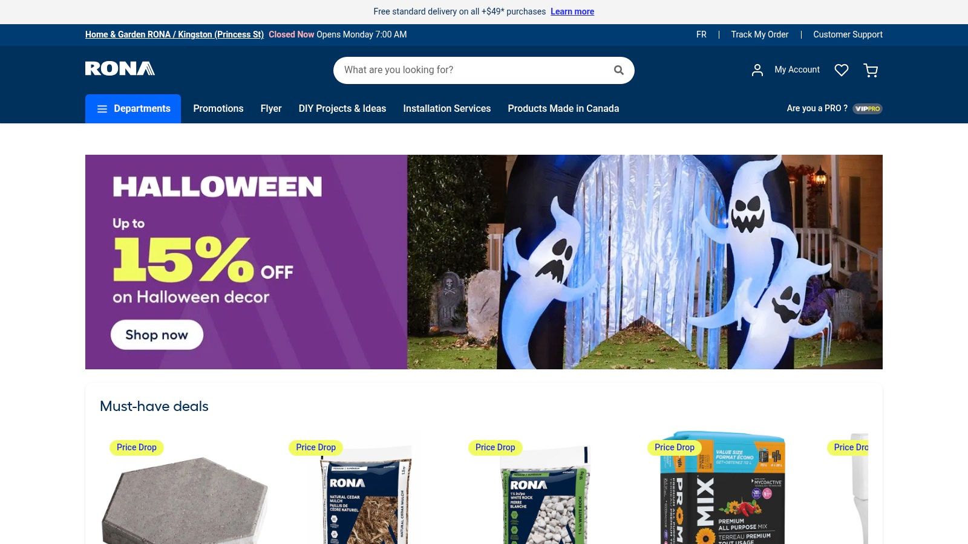
Task: Switch language to FR
Action: pos(701,34)
